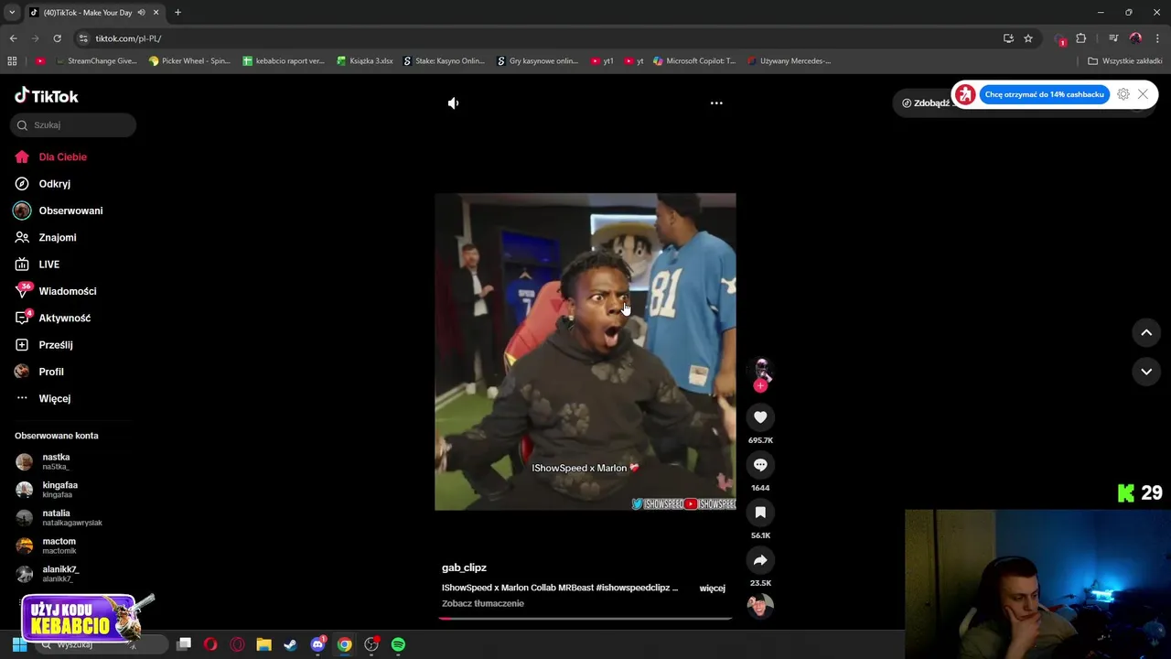Open the comments with 1644 count
This screenshot has height=659, width=1171.
click(760, 465)
